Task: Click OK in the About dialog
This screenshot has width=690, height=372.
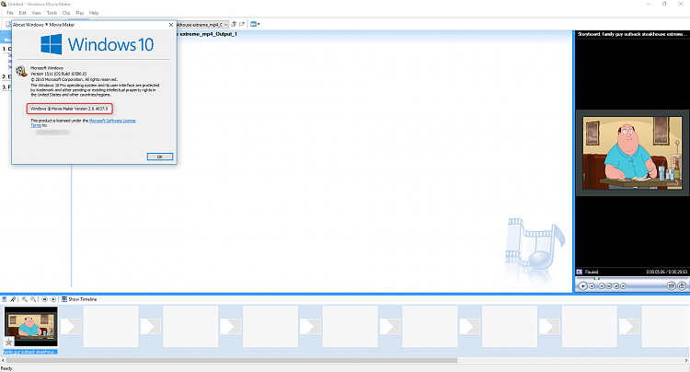Action: pos(160,157)
